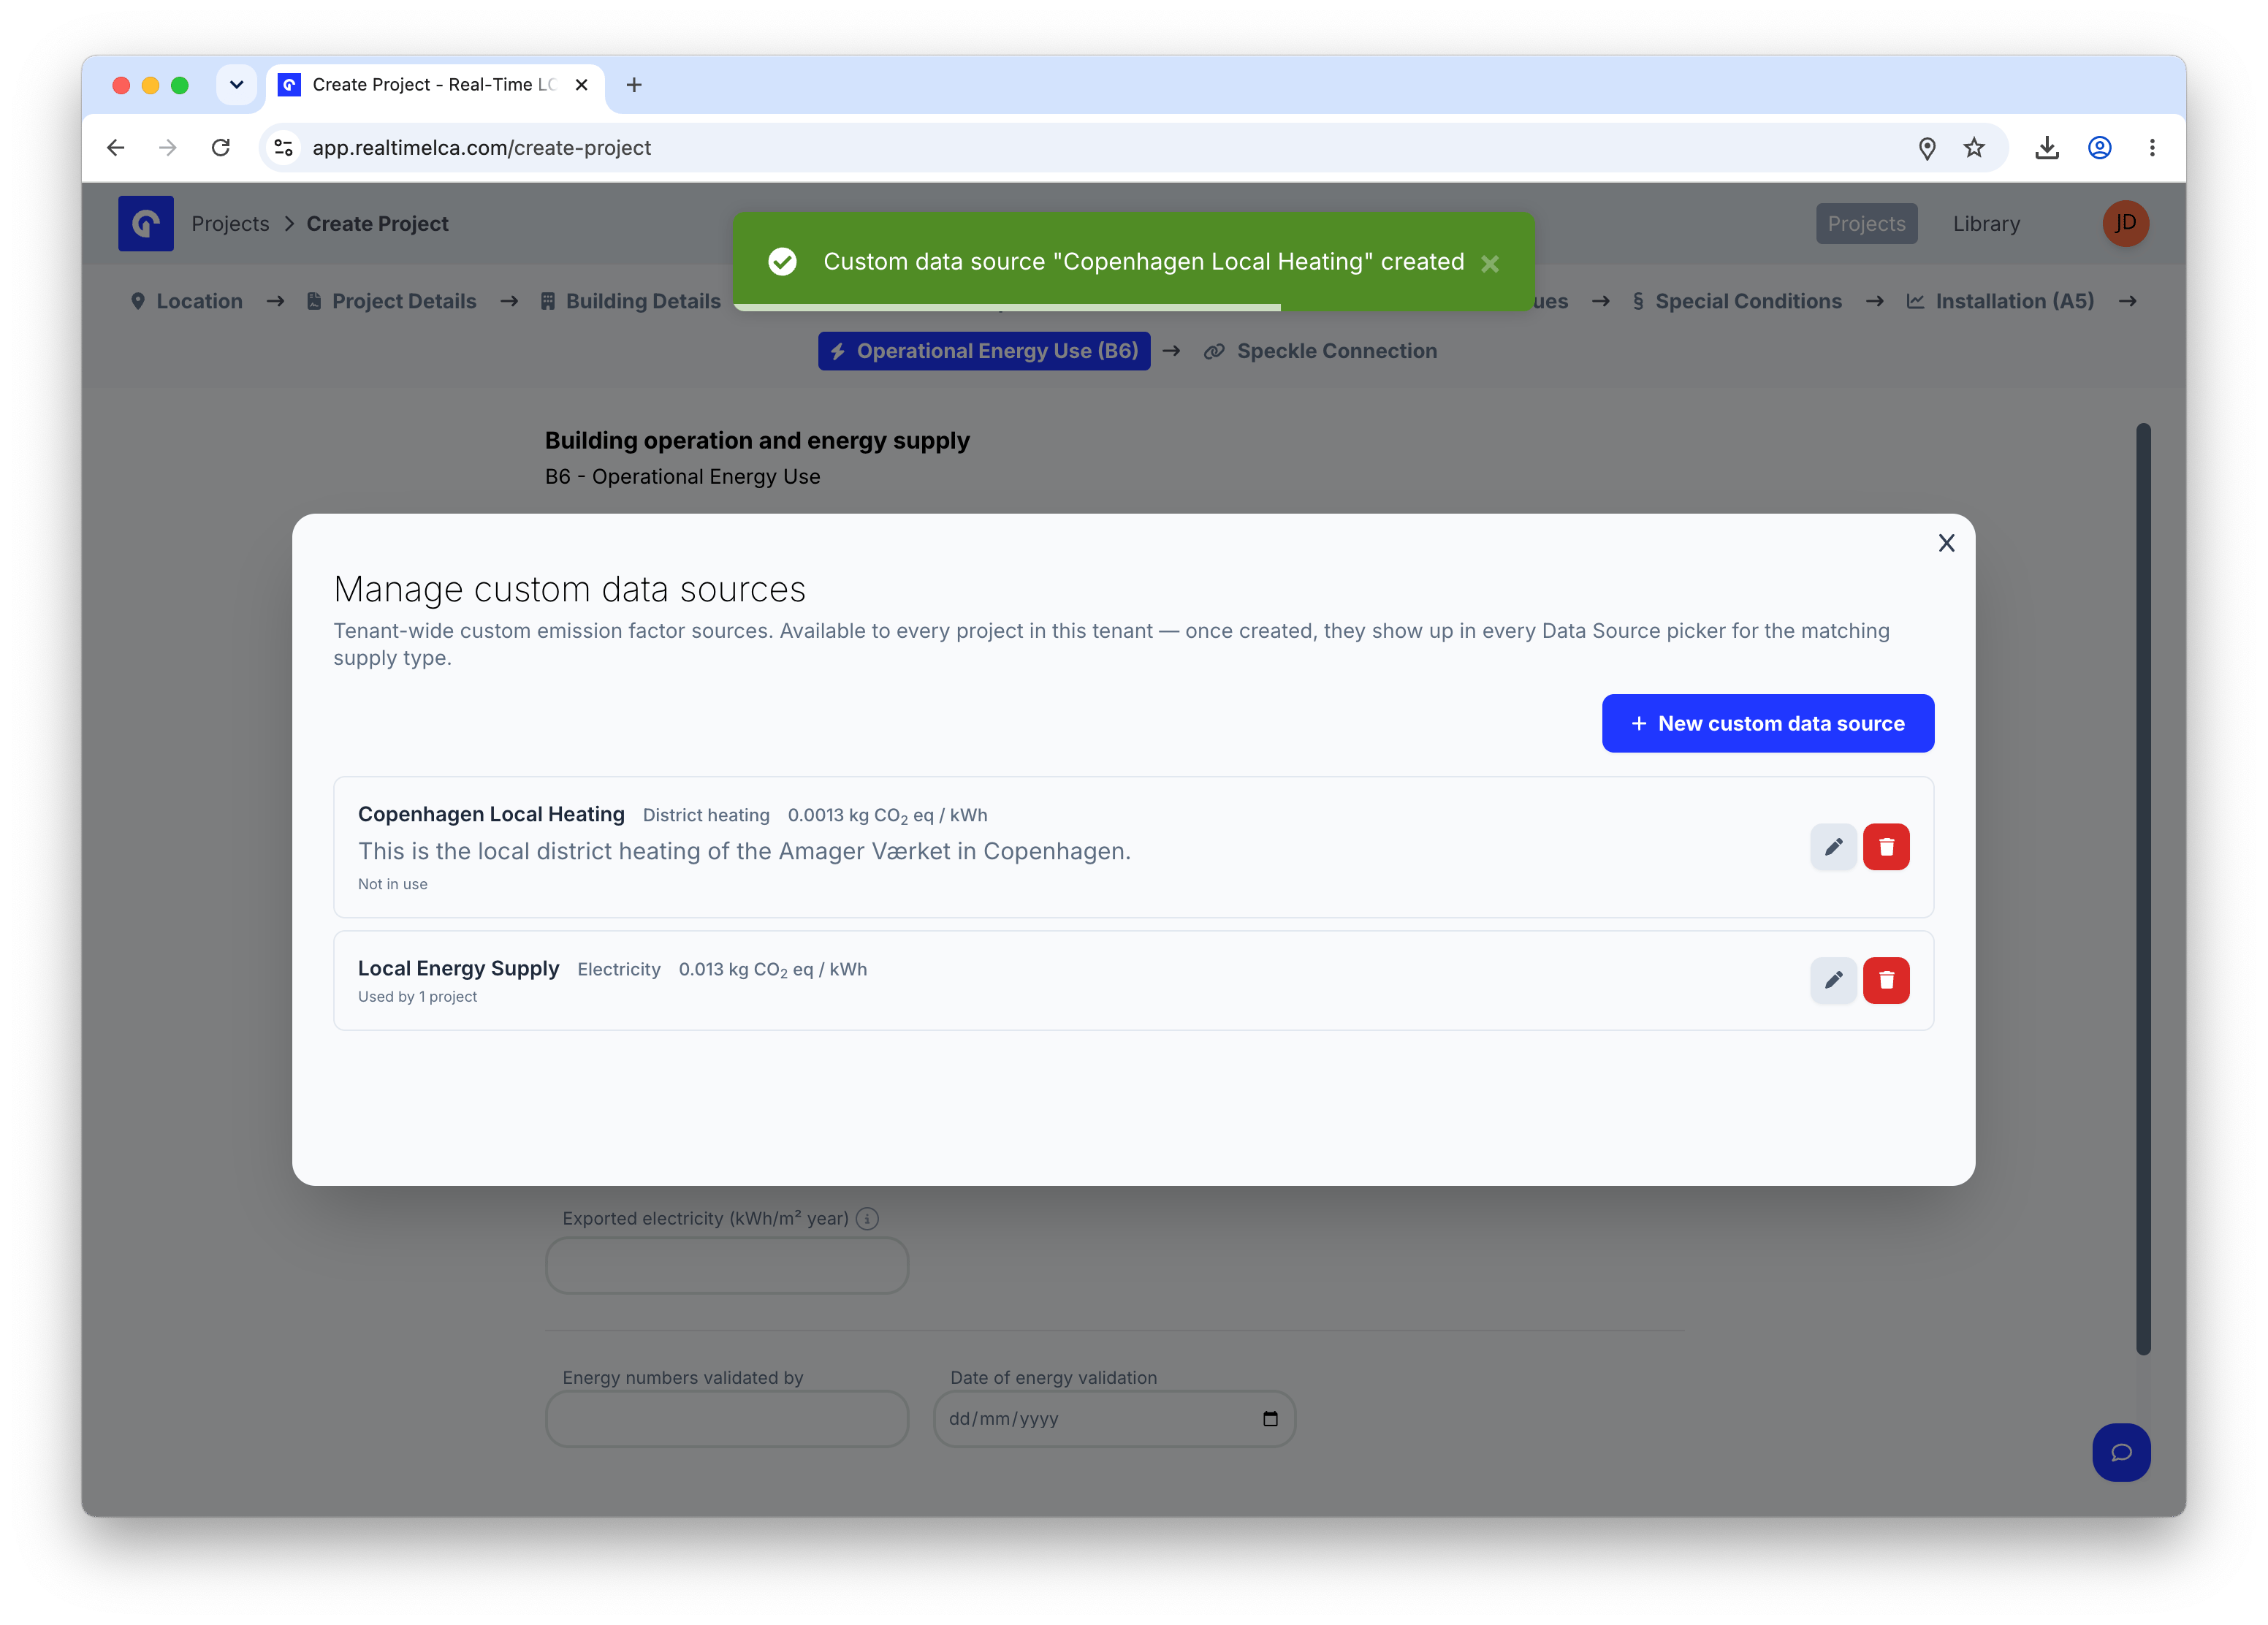Click the 'Electricity' type label
This screenshot has height=1625, width=2268.
pos(619,969)
